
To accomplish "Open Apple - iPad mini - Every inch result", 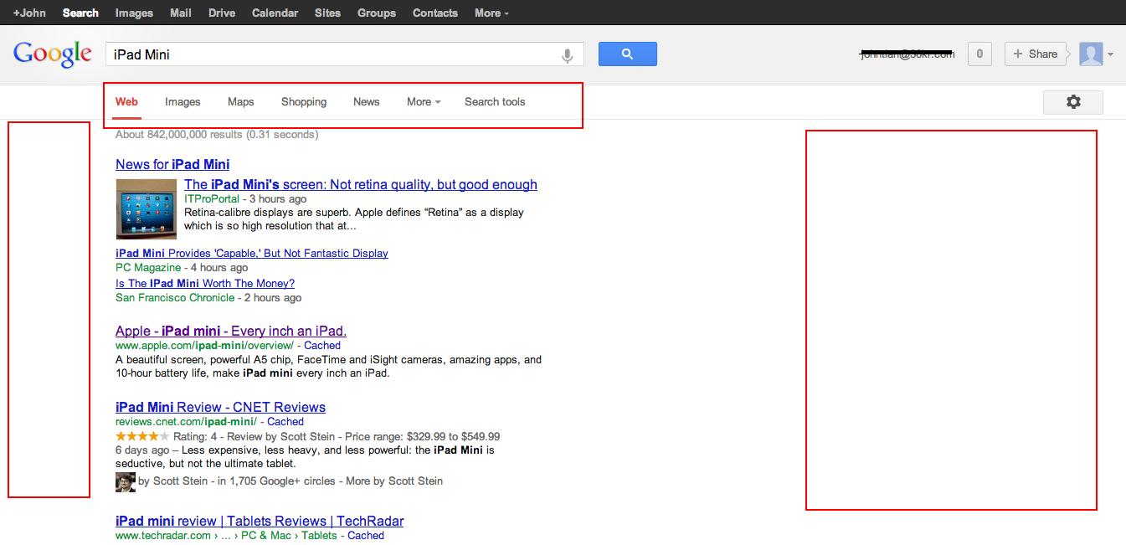I will [231, 331].
